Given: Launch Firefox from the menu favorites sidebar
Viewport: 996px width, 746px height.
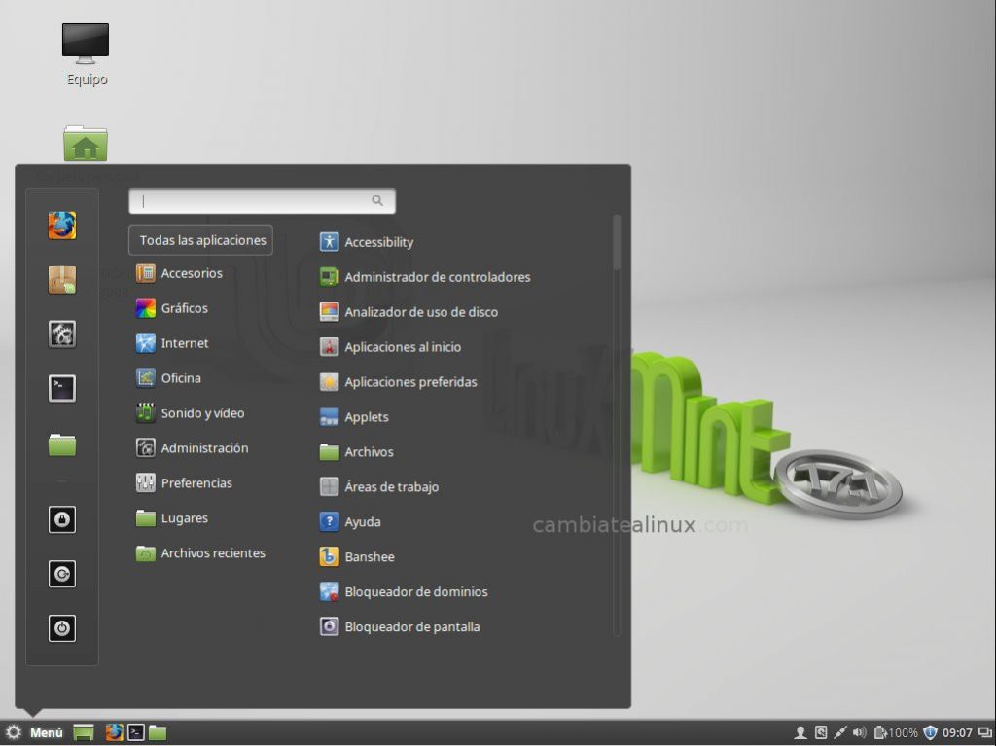Looking at the screenshot, I should [x=62, y=226].
